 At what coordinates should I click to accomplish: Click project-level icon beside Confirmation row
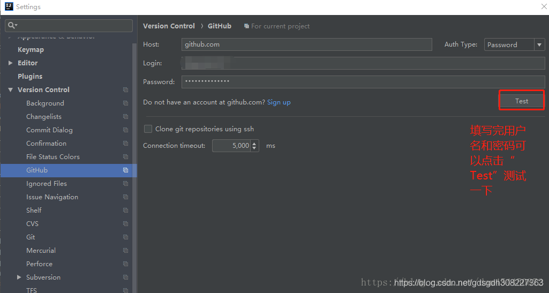coord(125,144)
